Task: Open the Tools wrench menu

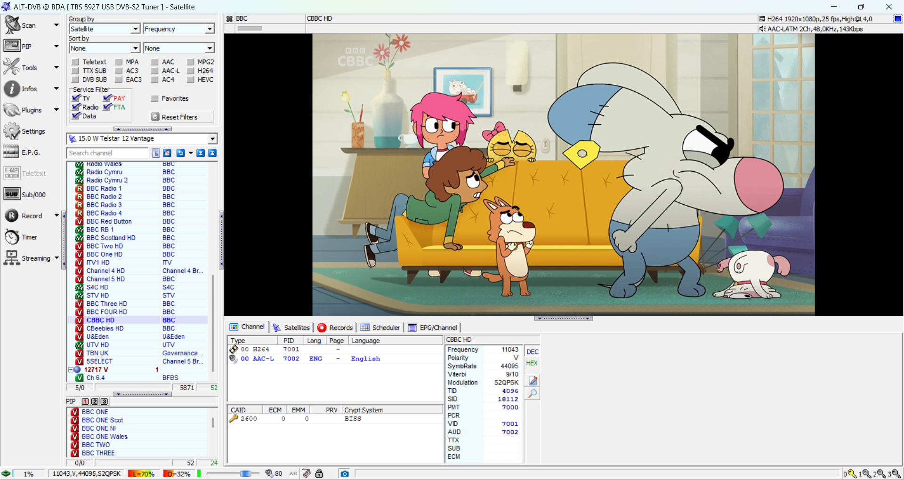Action: [x=20, y=67]
